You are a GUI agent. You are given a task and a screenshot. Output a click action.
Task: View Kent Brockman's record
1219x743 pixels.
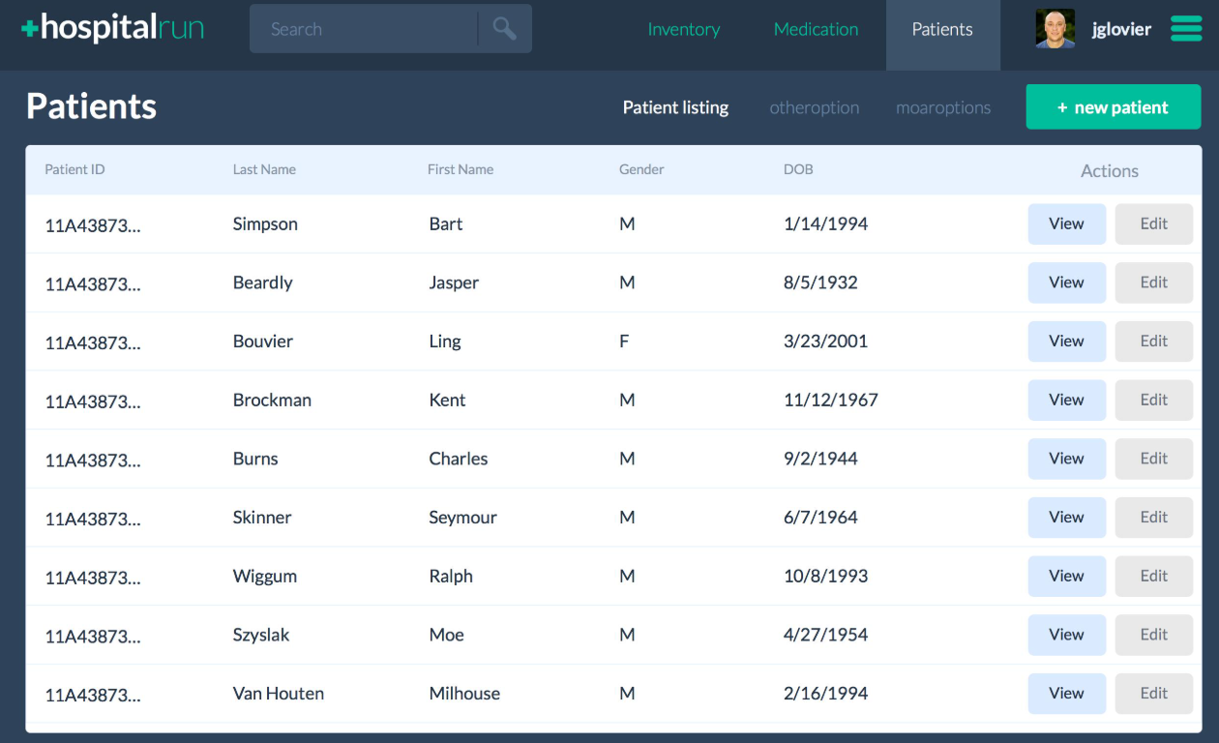tap(1066, 400)
